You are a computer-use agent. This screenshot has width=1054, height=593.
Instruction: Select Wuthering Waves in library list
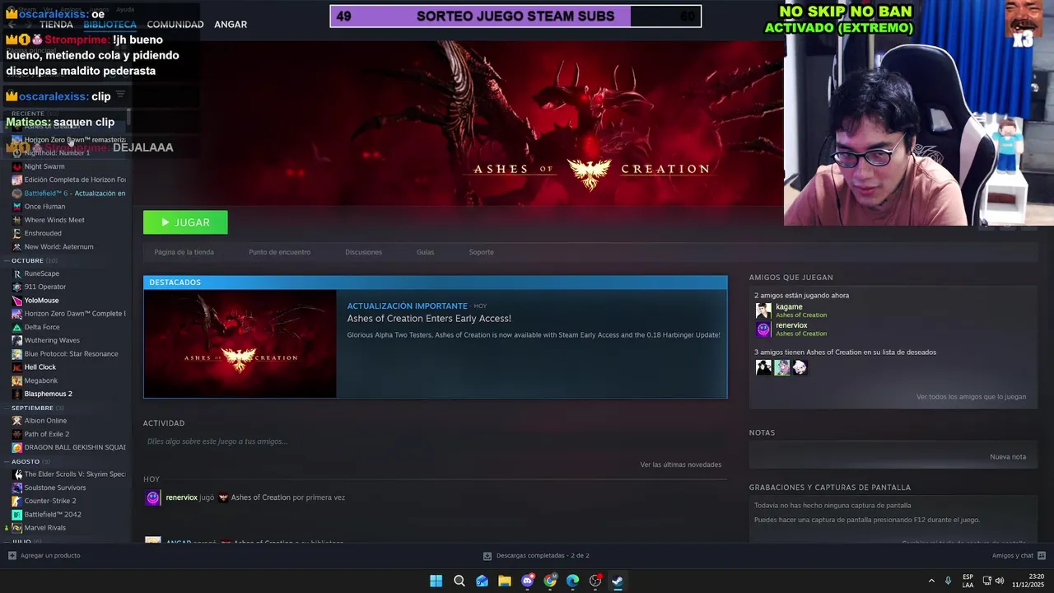click(52, 340)
